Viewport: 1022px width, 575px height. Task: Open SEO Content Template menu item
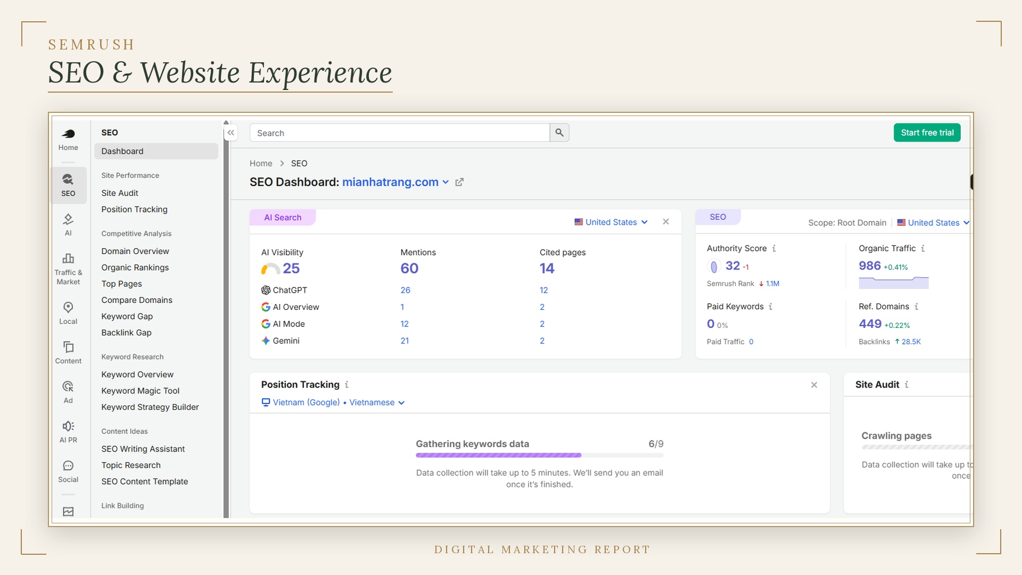[x=145, y=481]
